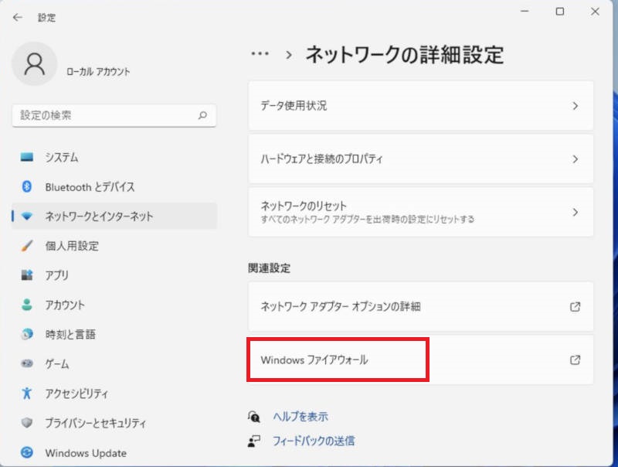This screenshot has height=467, width=618.
Task: Expand the ネットワークのリセット chevron
Action: 576,212
